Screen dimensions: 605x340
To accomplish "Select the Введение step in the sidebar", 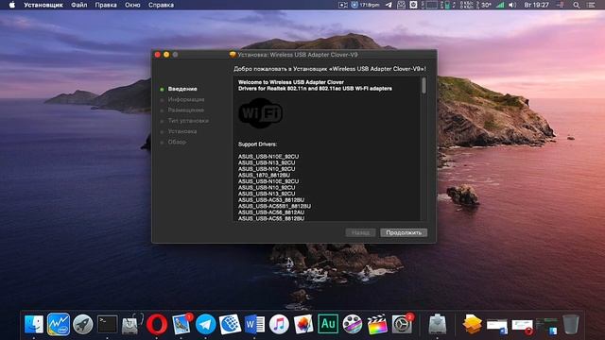I will click(x=182, y=89).
